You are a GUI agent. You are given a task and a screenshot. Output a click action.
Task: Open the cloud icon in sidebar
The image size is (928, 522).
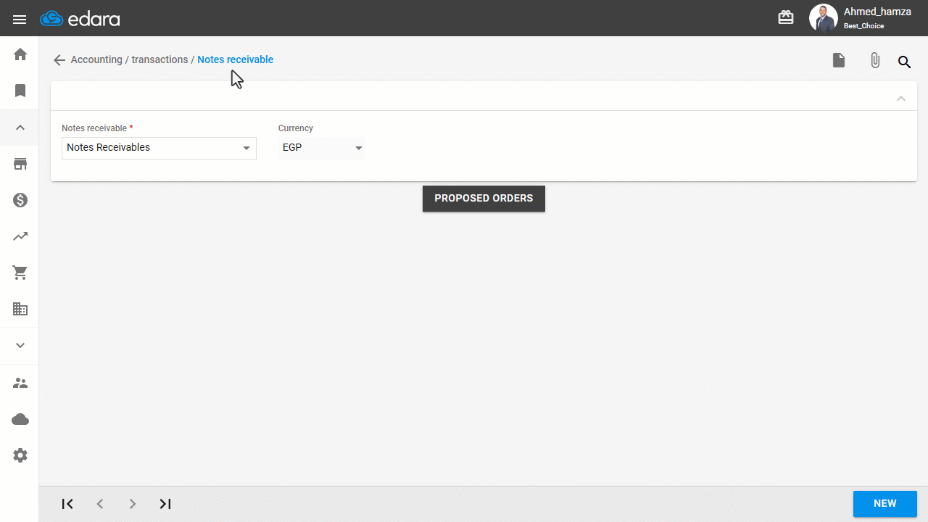coord(20,419)
